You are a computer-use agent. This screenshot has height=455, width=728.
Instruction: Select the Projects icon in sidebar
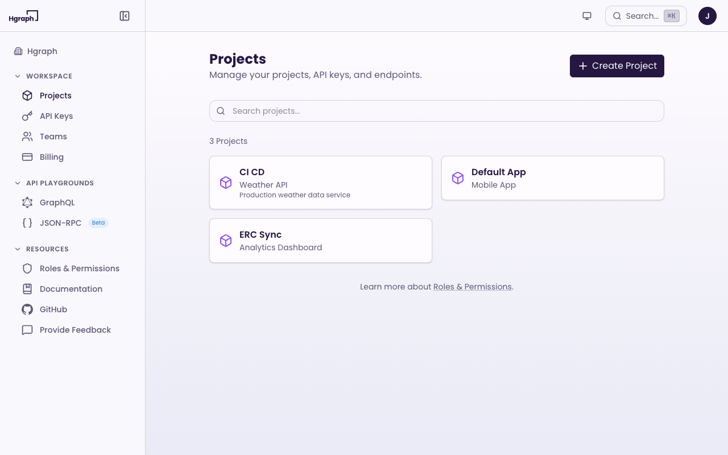point(27,96)
